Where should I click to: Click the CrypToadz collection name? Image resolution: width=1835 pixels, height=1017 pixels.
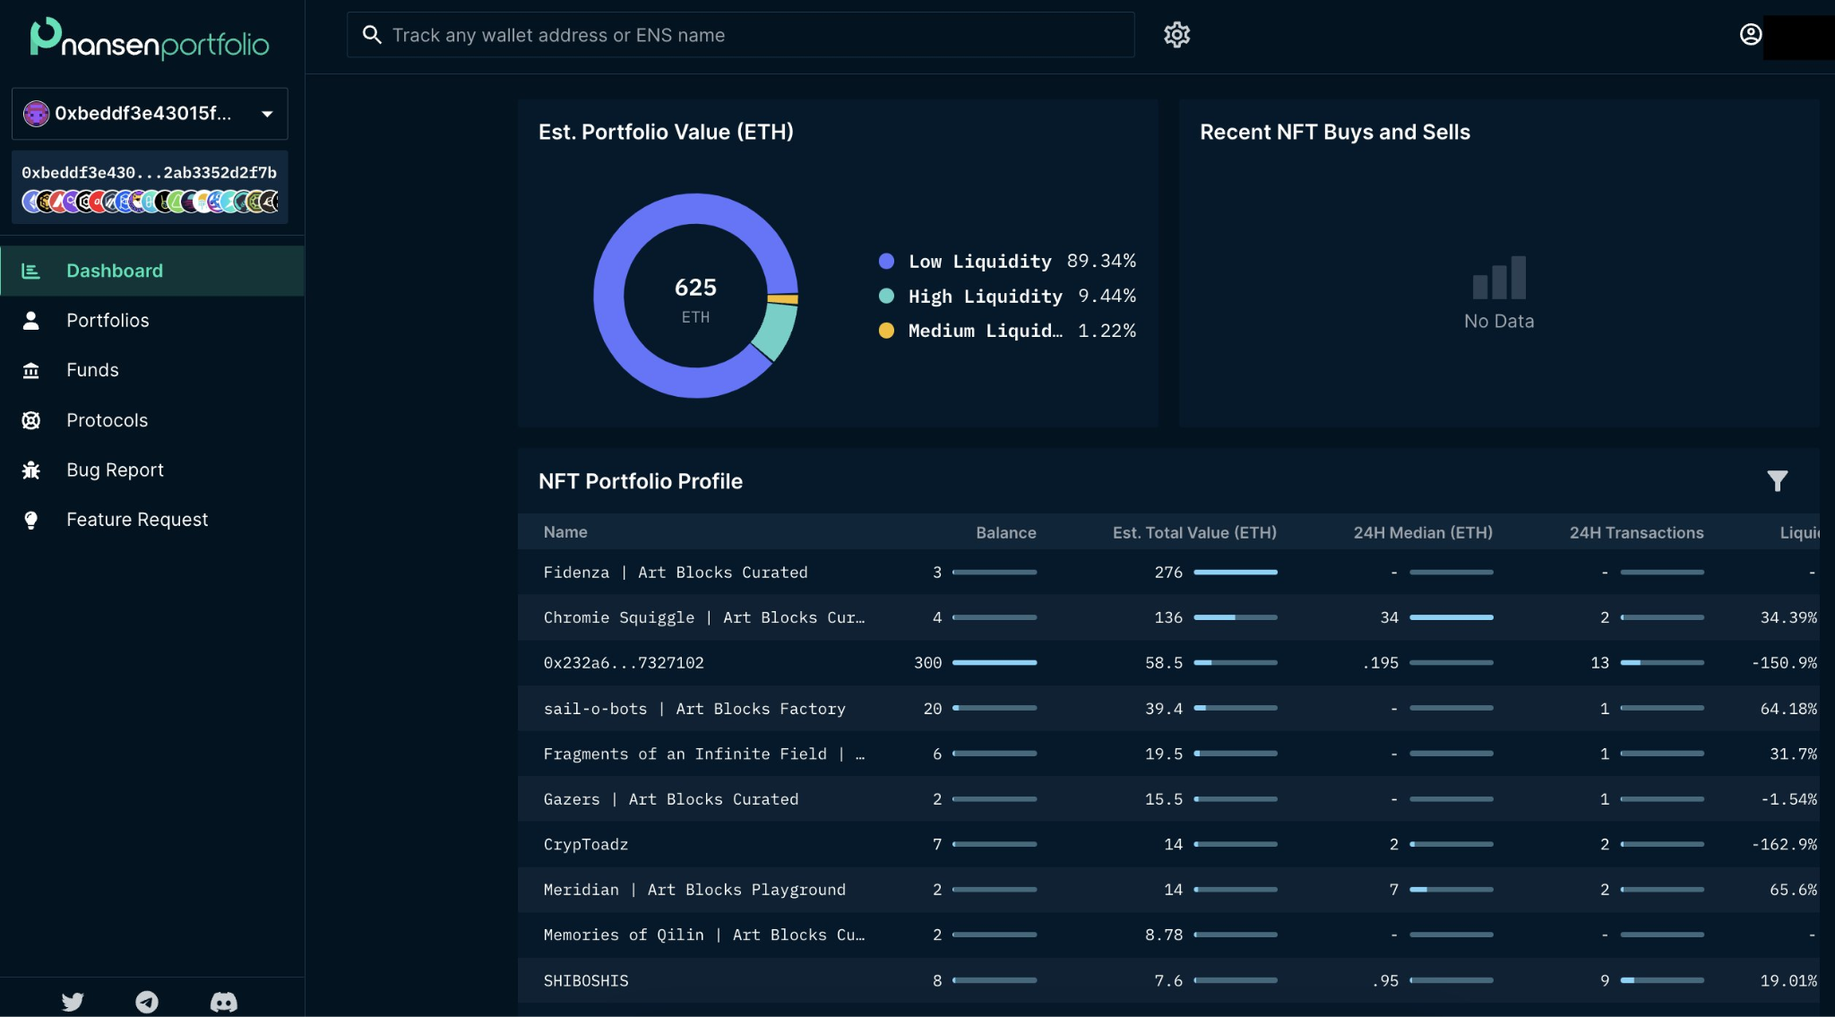pyautogui.click(x=585, y=843)
